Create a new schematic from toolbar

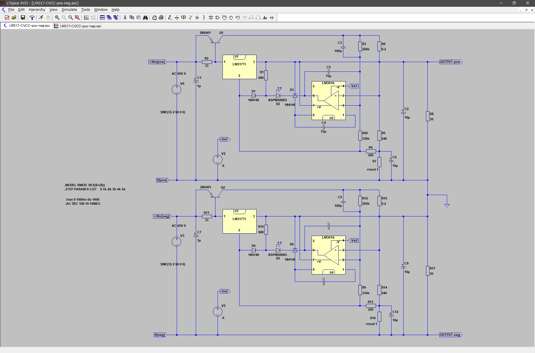pyautogui.click(x=7, y=18)
